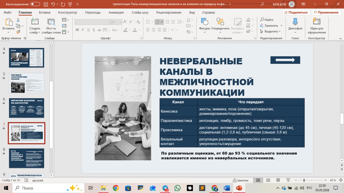Click the Redo arrow icon
This screenshot has height=193, width=344.
[x=63, y=4]
